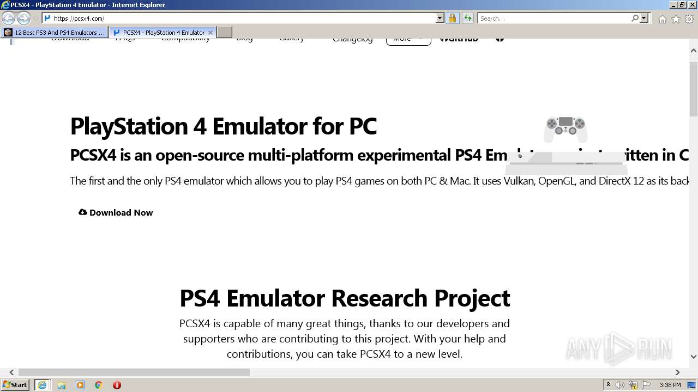Open a new blank tab

(x=225, y=33)
